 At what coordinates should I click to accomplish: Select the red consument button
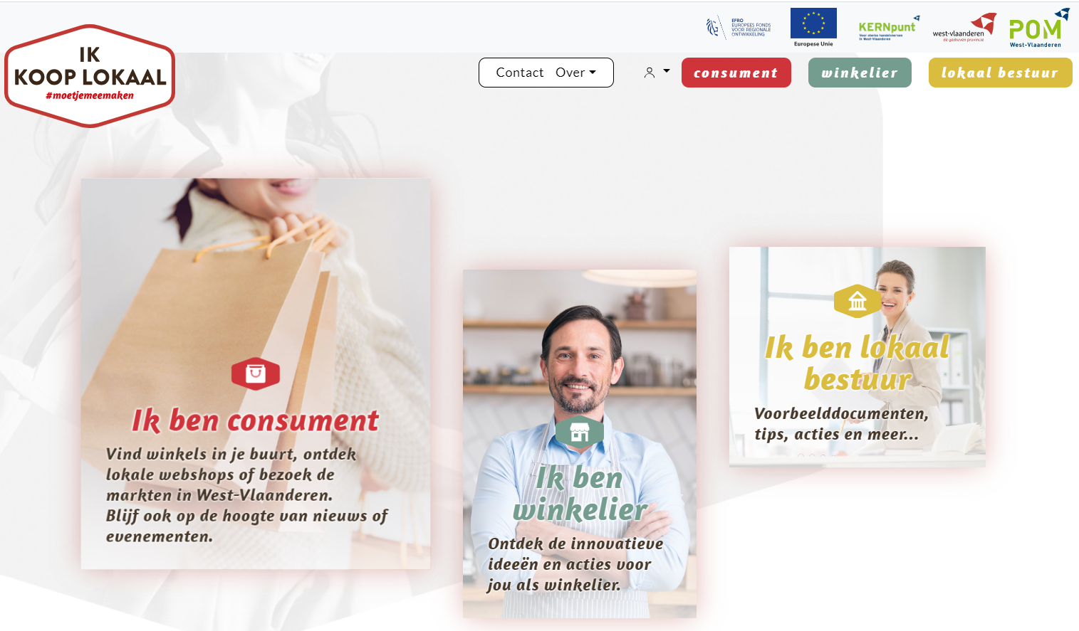coord(736,73)
